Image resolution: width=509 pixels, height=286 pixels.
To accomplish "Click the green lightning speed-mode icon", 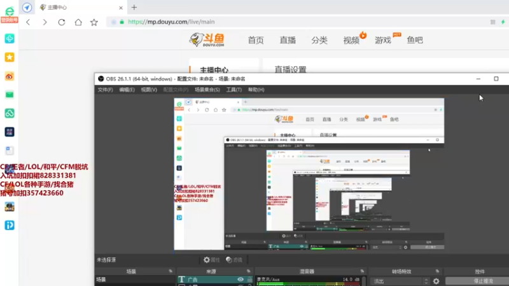I will point(503,22).
